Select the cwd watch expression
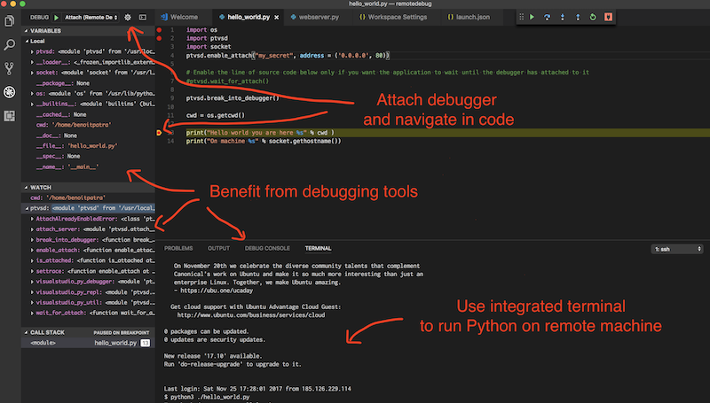The image size is (710, 403). pyautogui.click(x=88, y=198)
